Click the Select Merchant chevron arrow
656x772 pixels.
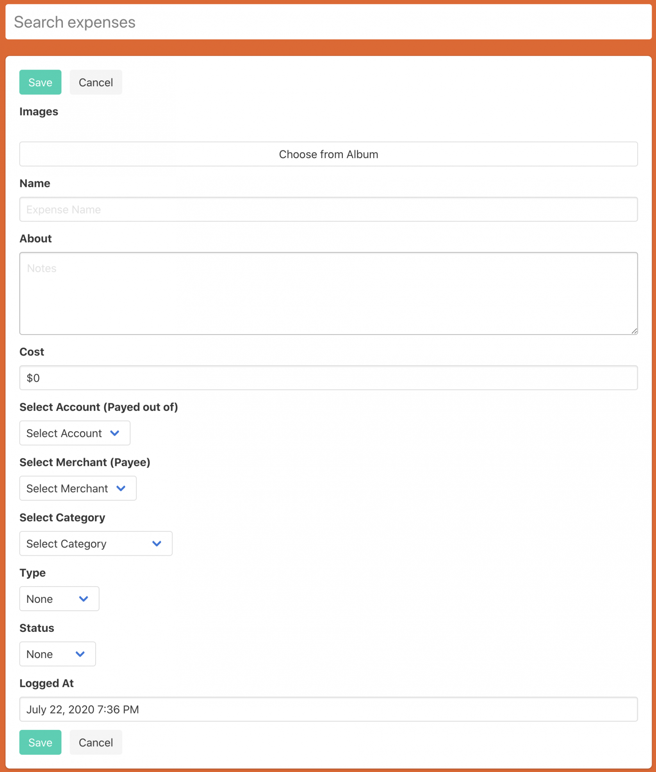click(x=121, y=489)
